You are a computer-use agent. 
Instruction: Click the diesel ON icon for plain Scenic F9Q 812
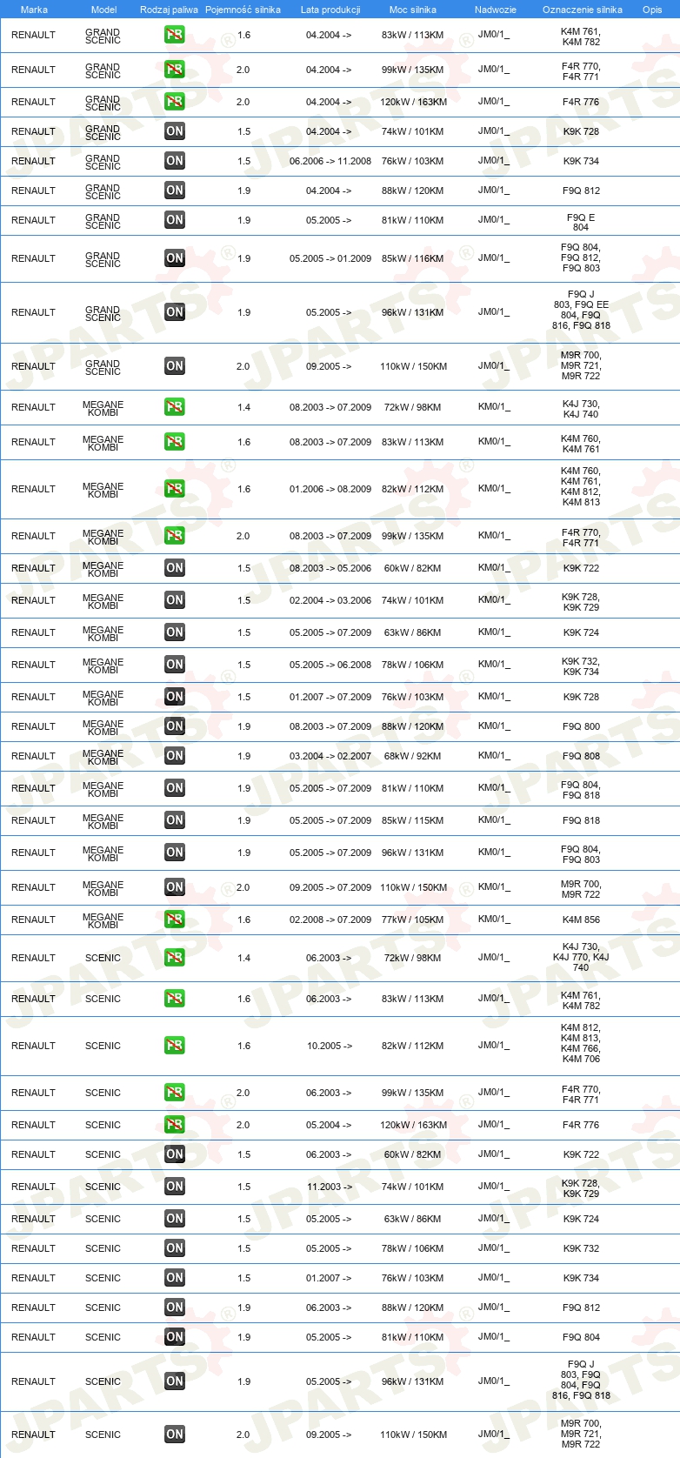(175, 1308)
